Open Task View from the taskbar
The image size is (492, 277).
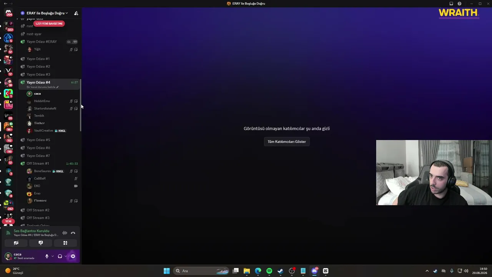236,271
